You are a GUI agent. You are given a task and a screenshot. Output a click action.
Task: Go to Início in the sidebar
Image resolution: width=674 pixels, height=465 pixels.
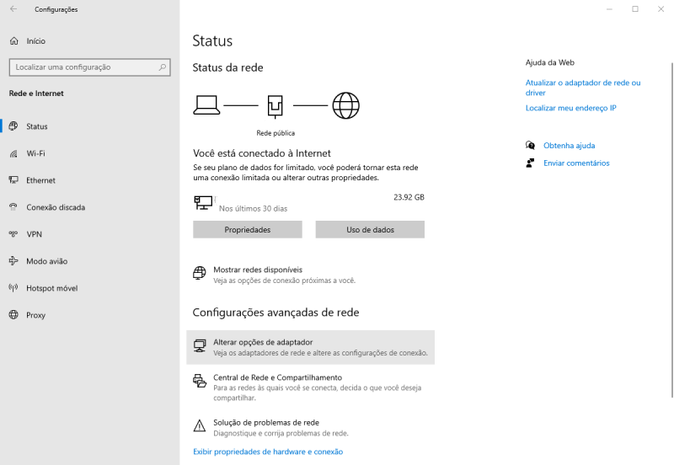pos(90,40)
